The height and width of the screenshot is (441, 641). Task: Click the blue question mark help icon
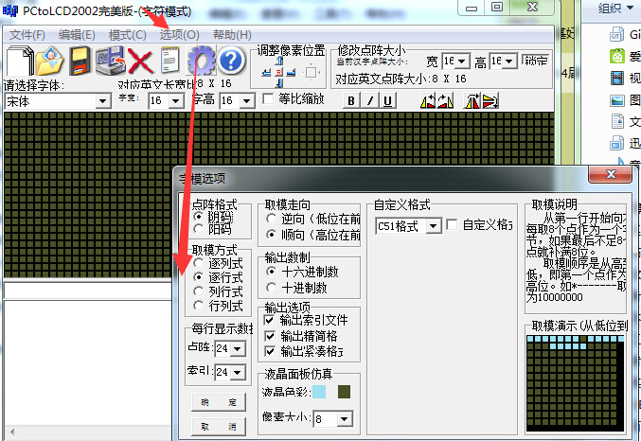tap(231, 62)
